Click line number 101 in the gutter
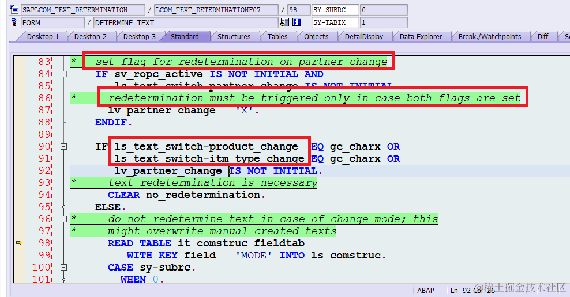The image size is (570, 297). (42, 279)
